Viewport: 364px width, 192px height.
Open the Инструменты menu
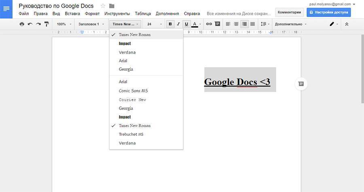[x=117, y=13]
